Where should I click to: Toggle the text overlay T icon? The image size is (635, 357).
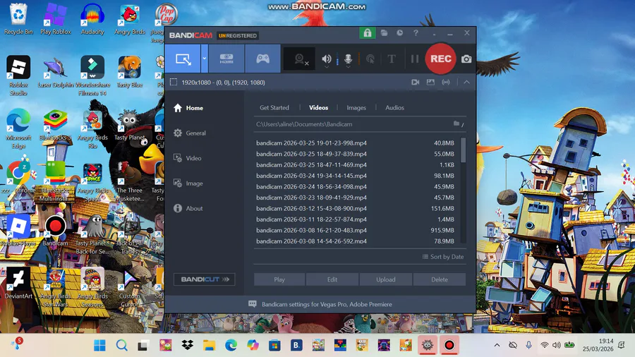coord(391,59)
